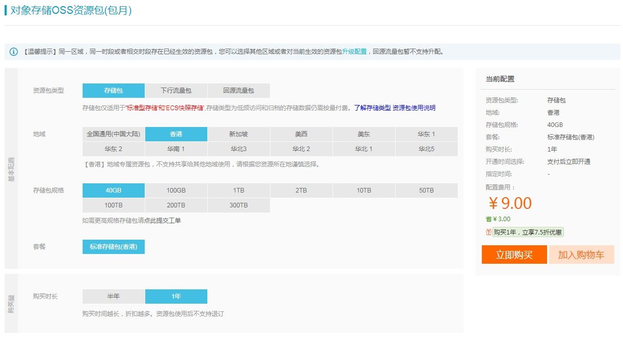
Task: Click the gift icon beside the discount note
Action: [x=489, y=232]
